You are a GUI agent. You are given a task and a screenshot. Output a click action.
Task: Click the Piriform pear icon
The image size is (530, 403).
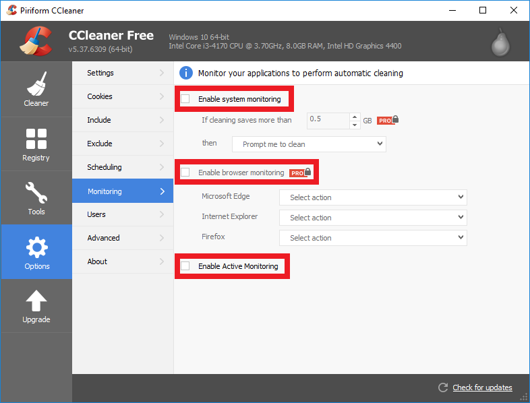click(500, 42)
